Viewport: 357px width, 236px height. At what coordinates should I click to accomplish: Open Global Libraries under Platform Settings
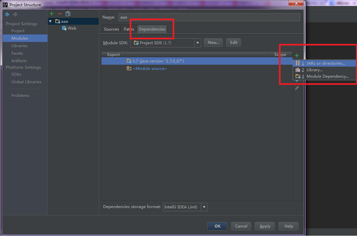tap(26, 82)
